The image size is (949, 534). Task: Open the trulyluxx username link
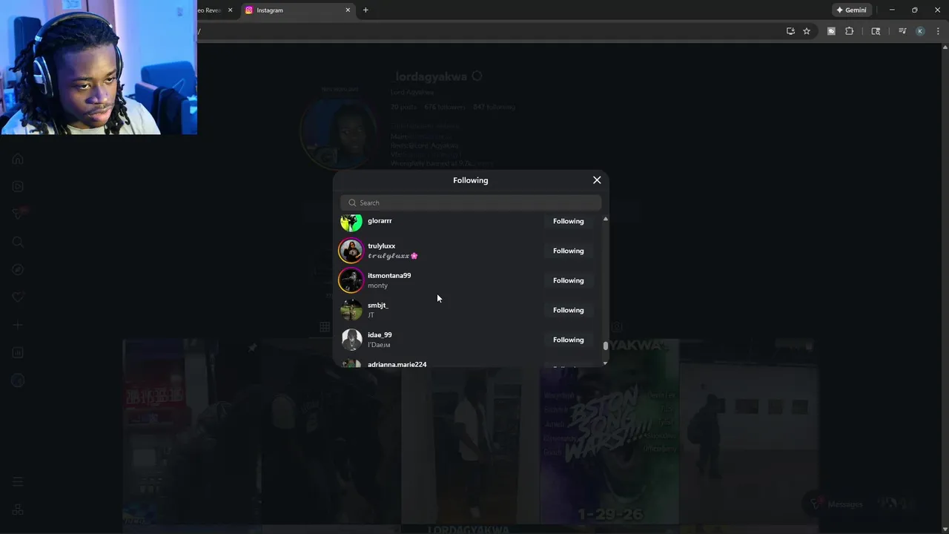tap(381, 245)
